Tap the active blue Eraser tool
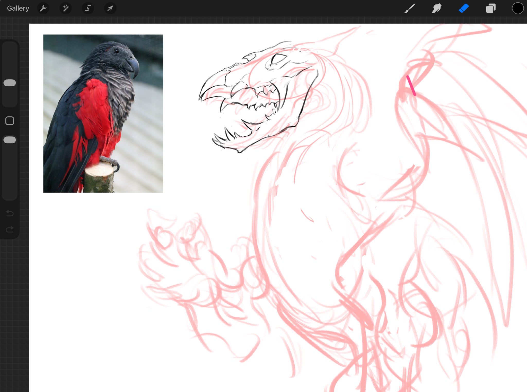 click(464, 8)
